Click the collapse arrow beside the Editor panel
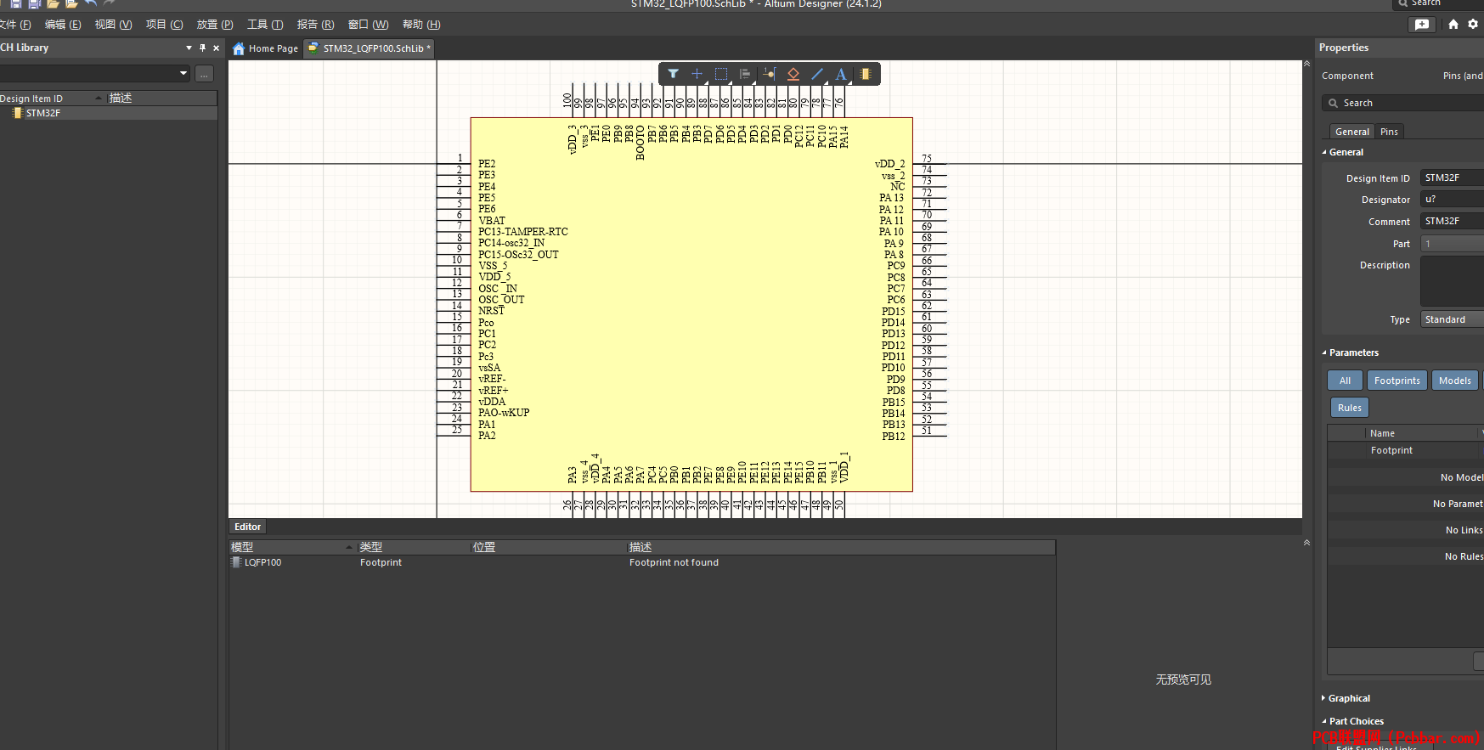 tap(1306, 542)
